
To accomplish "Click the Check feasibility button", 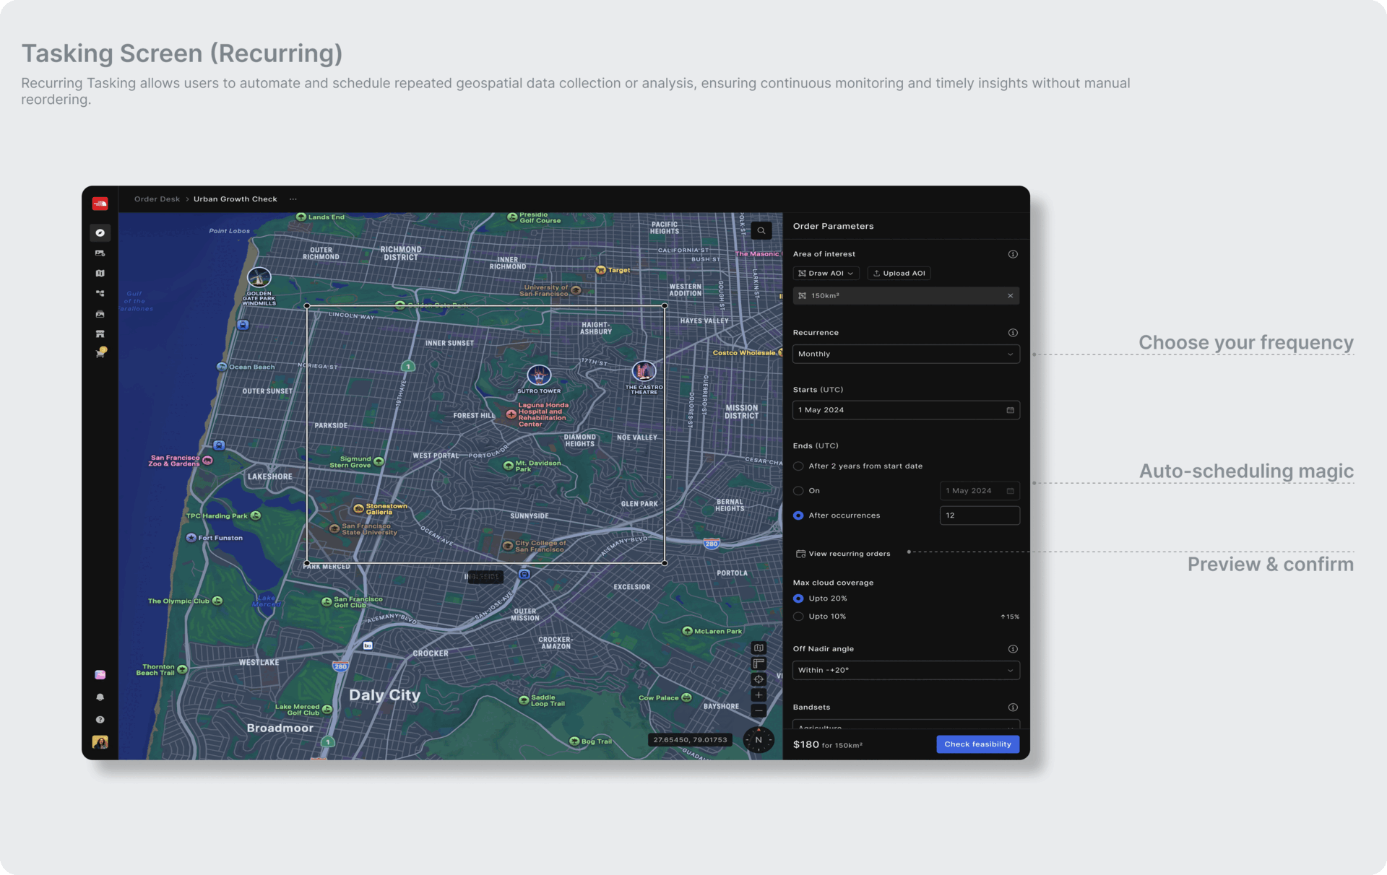I will pyautogui.click(x=977, y=744).
